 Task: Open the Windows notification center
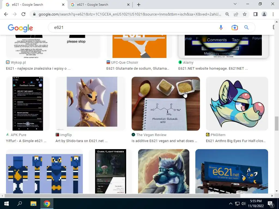coord(270,204)
